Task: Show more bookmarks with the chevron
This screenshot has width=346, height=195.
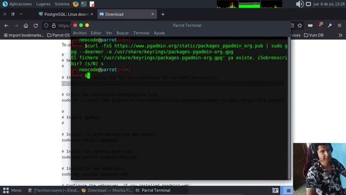Action: [341, 35]
